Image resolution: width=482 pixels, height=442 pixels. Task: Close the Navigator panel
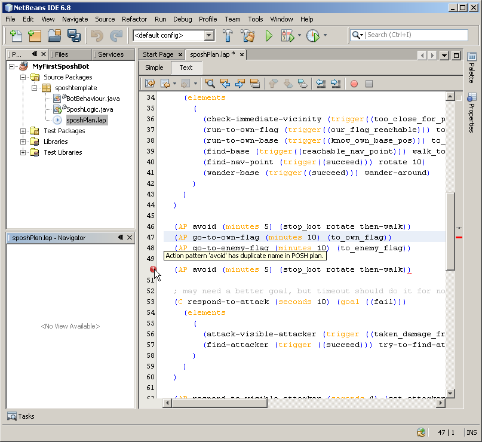(x=130, y=237)
